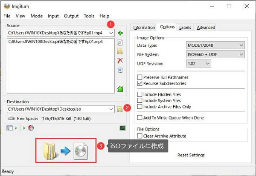
Task: Expand the UDF Revision 1.02 dropdown
Action: (x=198, y=63)
